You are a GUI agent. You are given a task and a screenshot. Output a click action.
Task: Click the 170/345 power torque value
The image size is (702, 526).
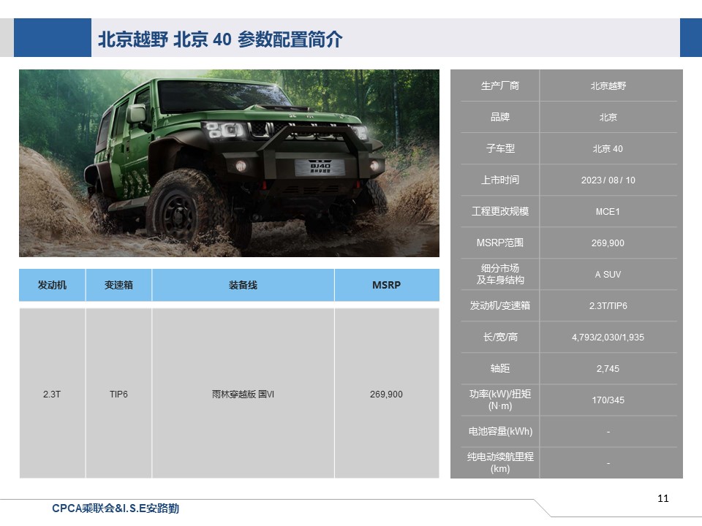(x=608, y=400)
